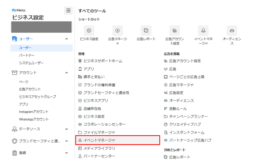This screenshot has height=167, width=263.
Task: Collapse the アカウント section chevron
Action: pyautogui.click(x=67, y=73)
